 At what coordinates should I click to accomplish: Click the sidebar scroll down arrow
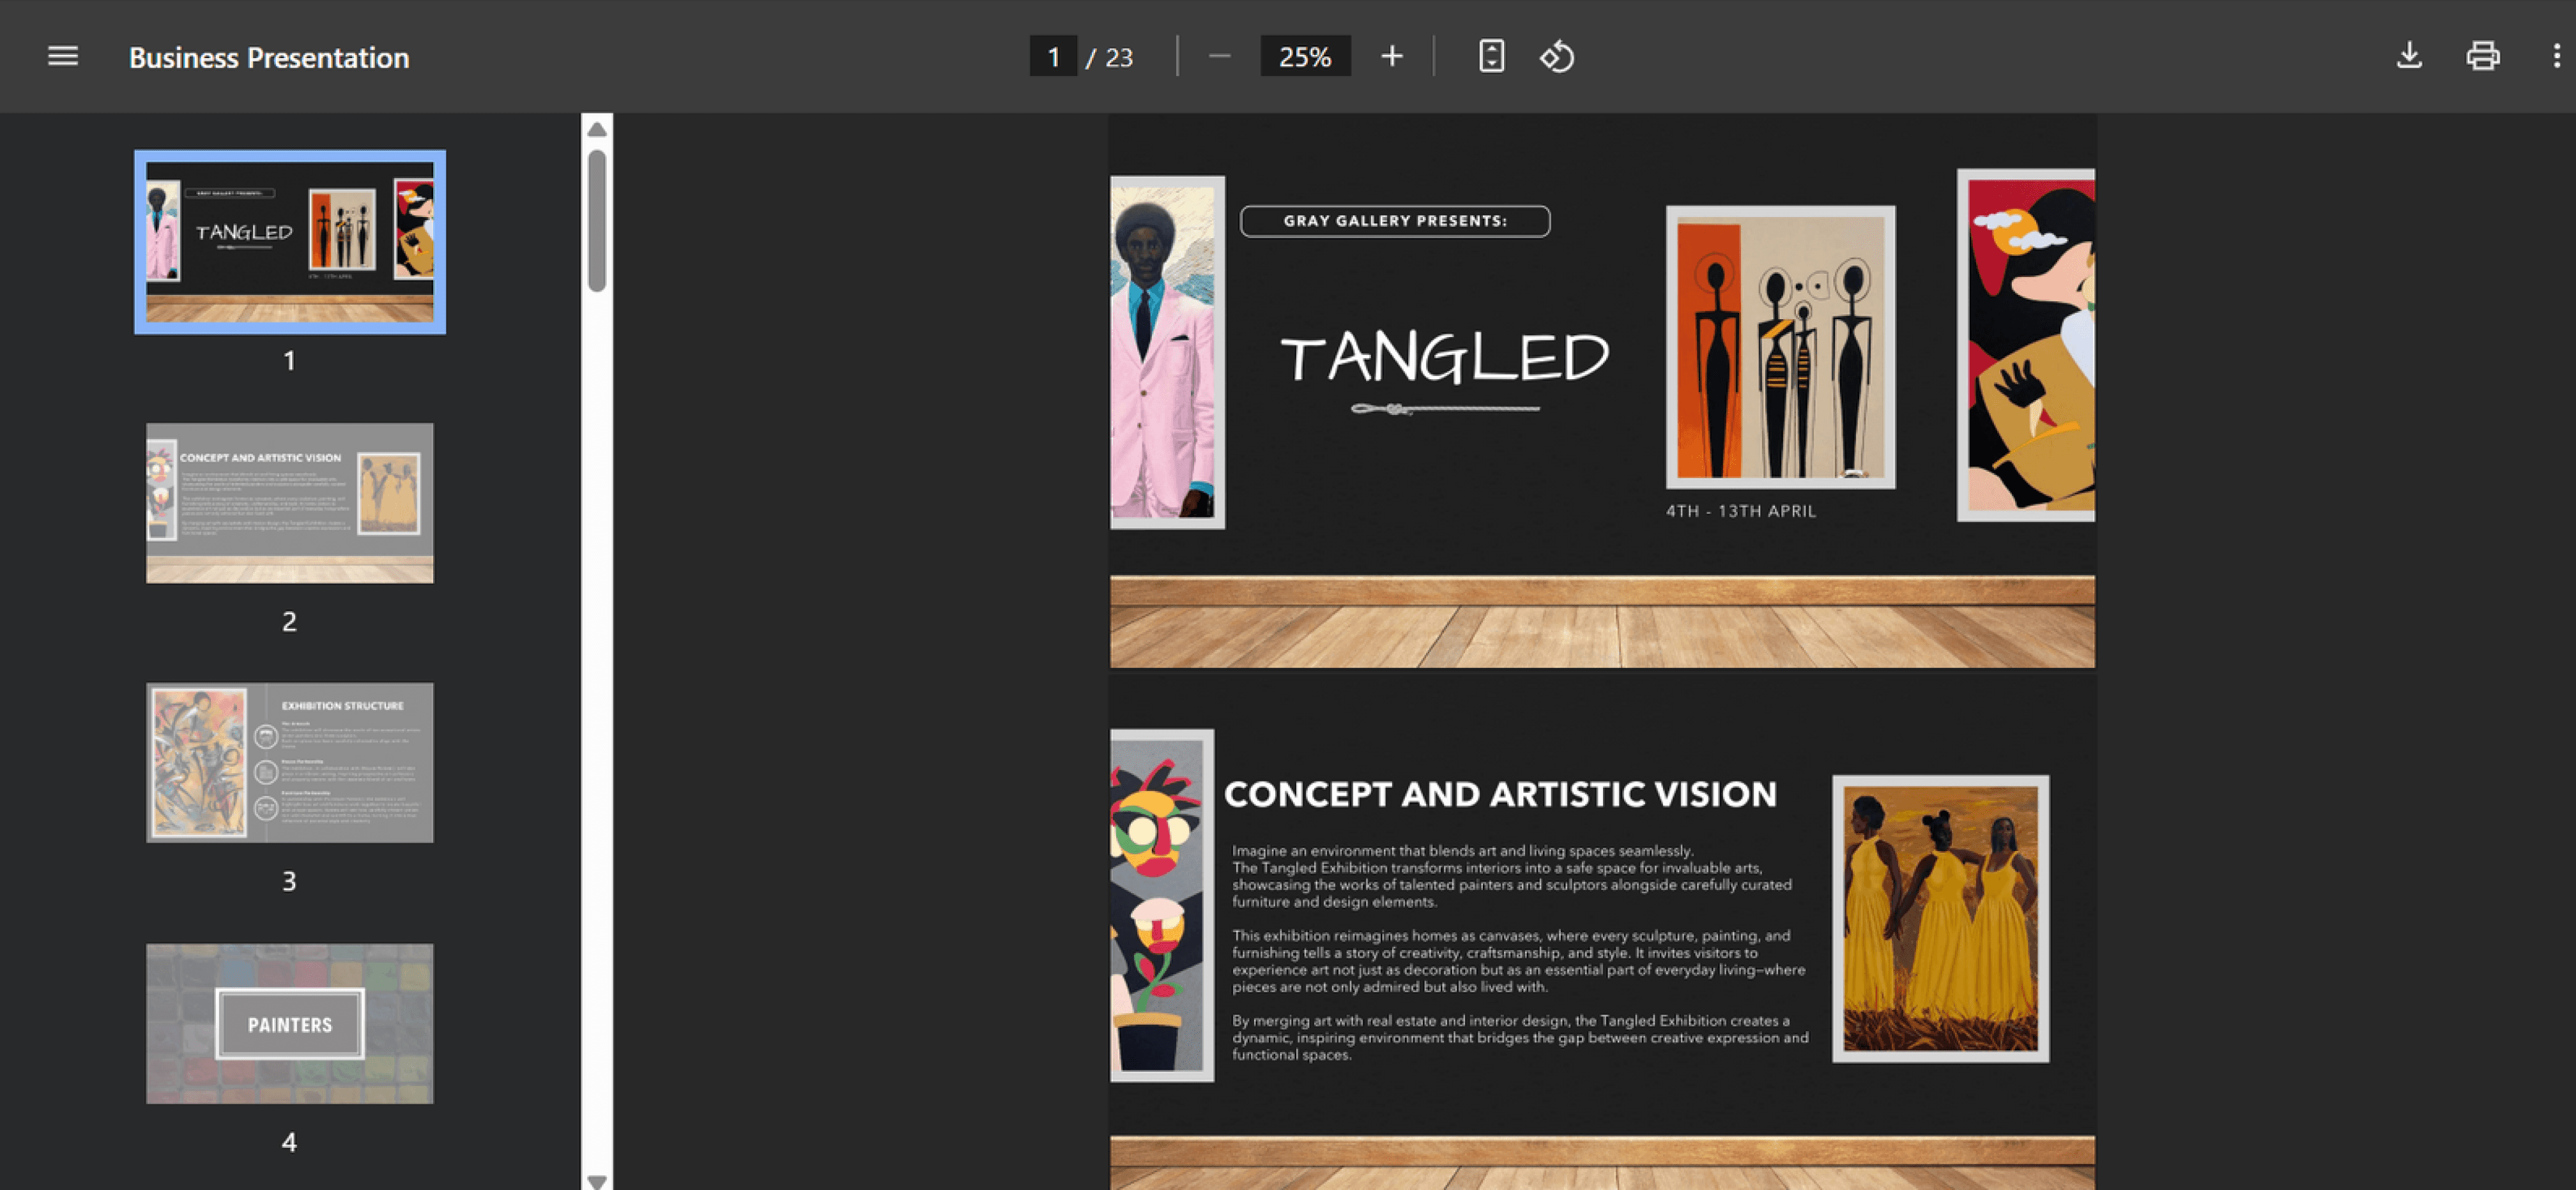coord(597,1181)
